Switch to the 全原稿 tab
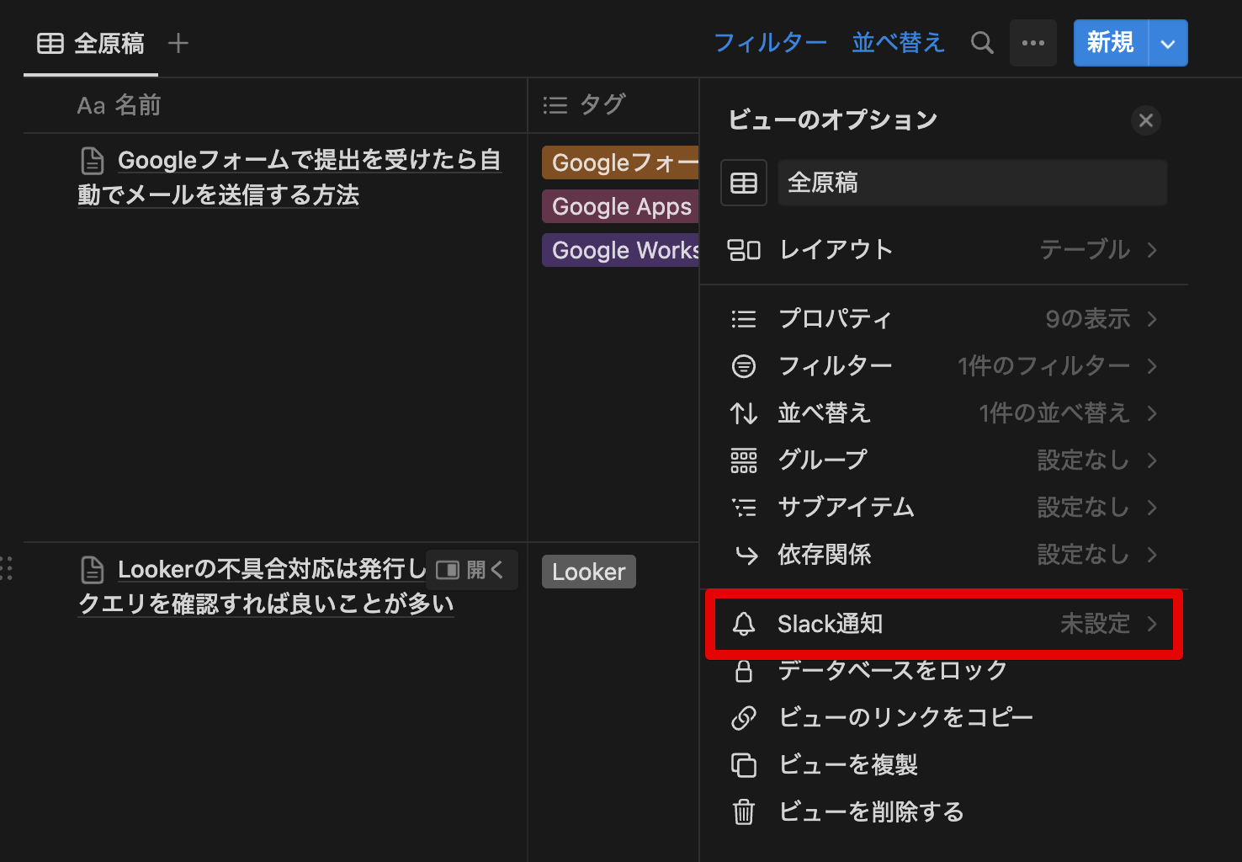The image size is (1242, 862). click(90, 42)
